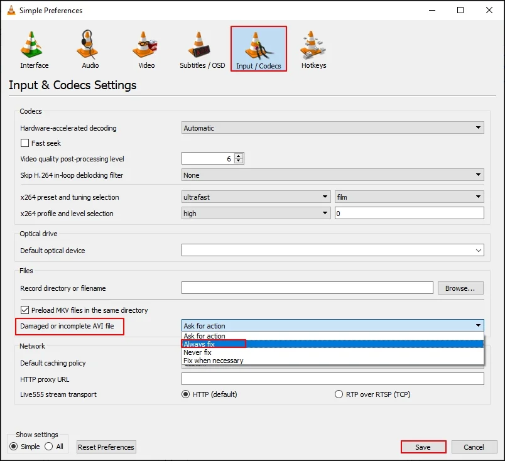The width and height of the screenshot is (505, 461).
Task: Open the Skip H.264 in-loop deblocking filter dropdown
Action: 333,175
